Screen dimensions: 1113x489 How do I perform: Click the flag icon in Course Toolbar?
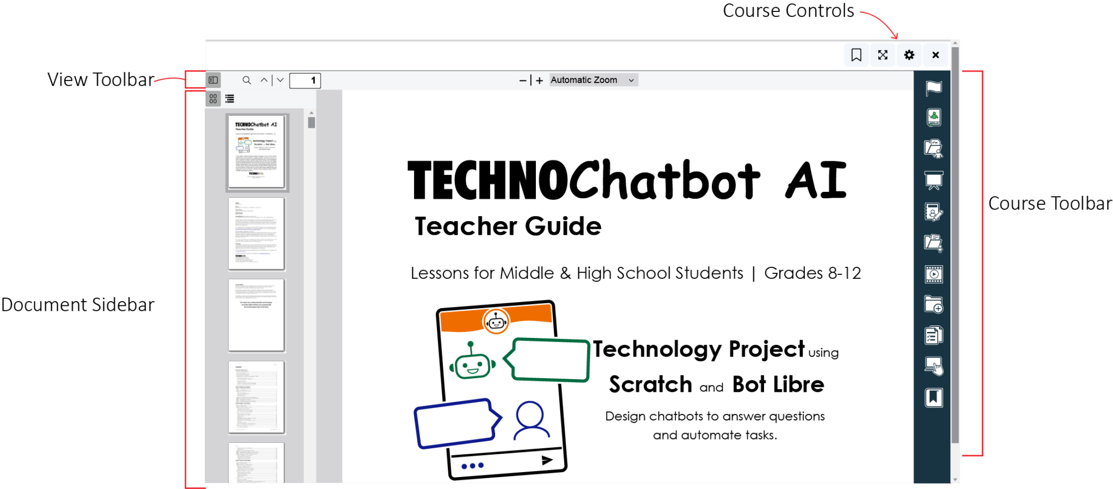coord(934,87)
